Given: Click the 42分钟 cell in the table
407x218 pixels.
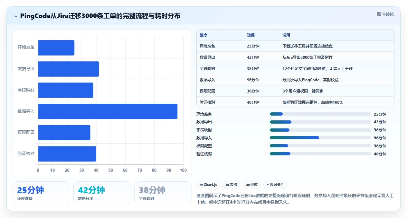Looking at the screenshot, I should [253, 57].
